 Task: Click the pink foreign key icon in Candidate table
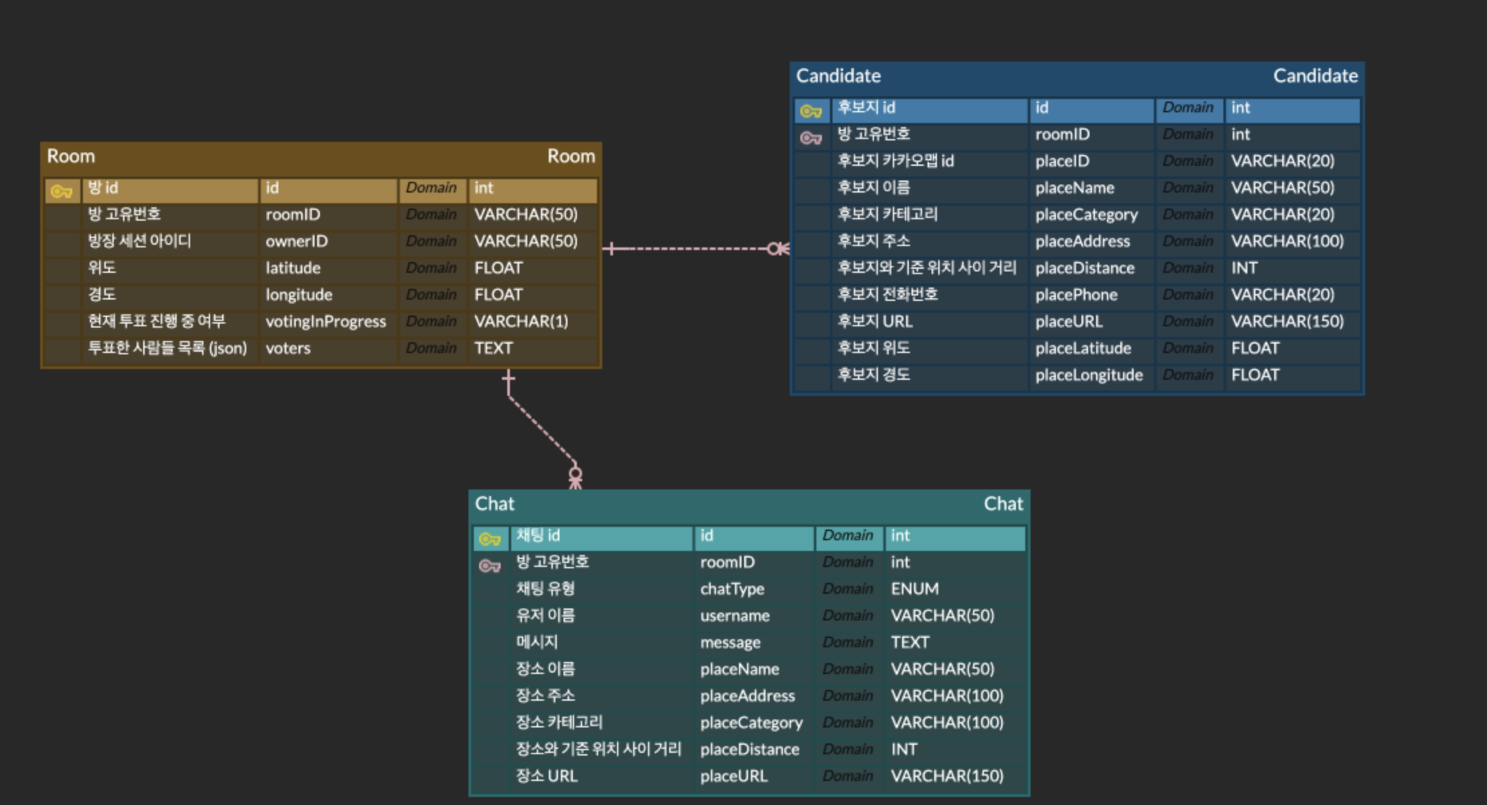coord(810,138)
